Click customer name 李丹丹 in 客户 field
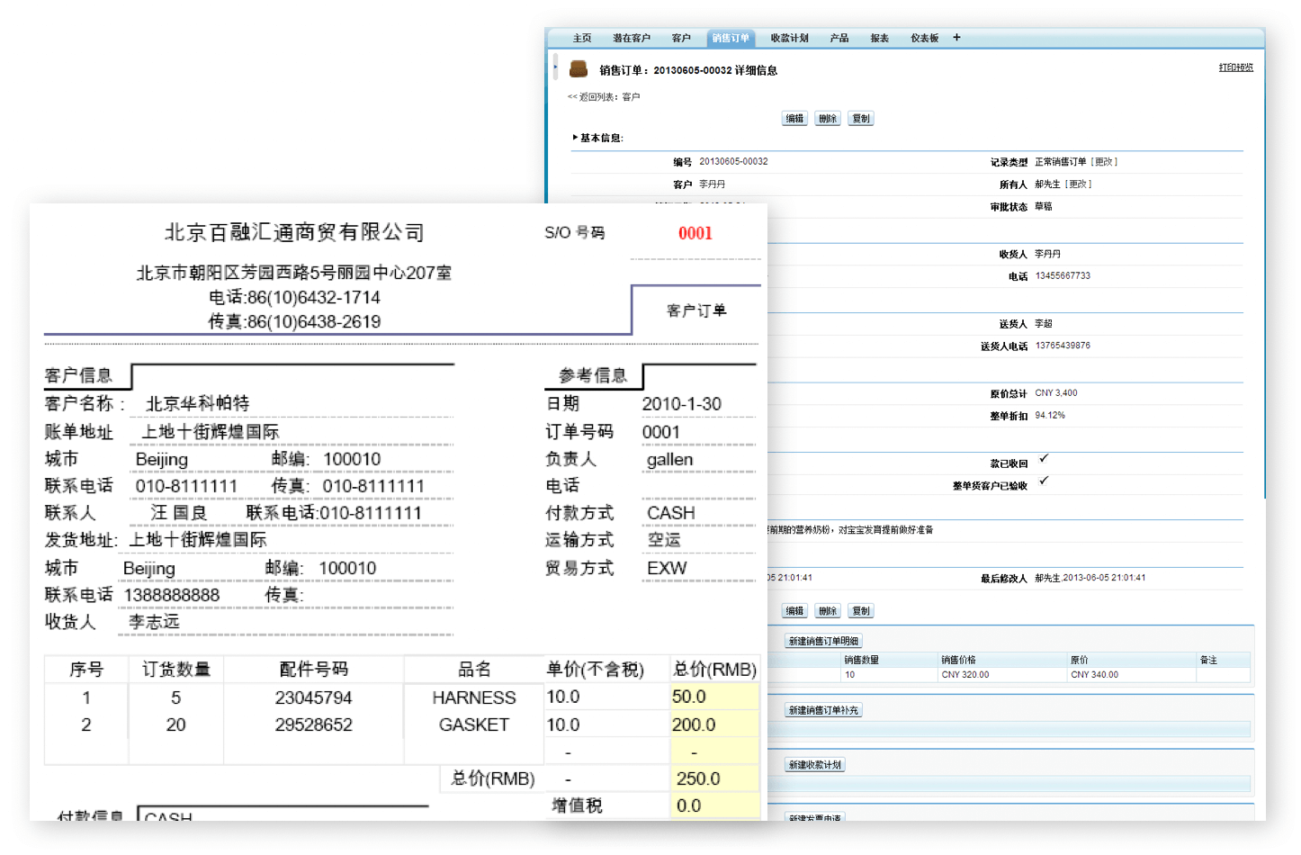Screen dimensions: 1301x855 tap(712, 184)
